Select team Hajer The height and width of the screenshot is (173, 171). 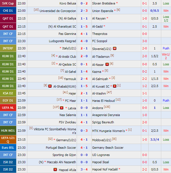(72, 93)
